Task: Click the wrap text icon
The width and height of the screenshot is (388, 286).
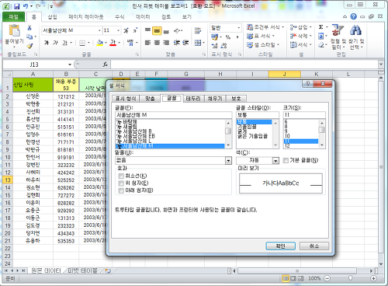Action: 198,31
